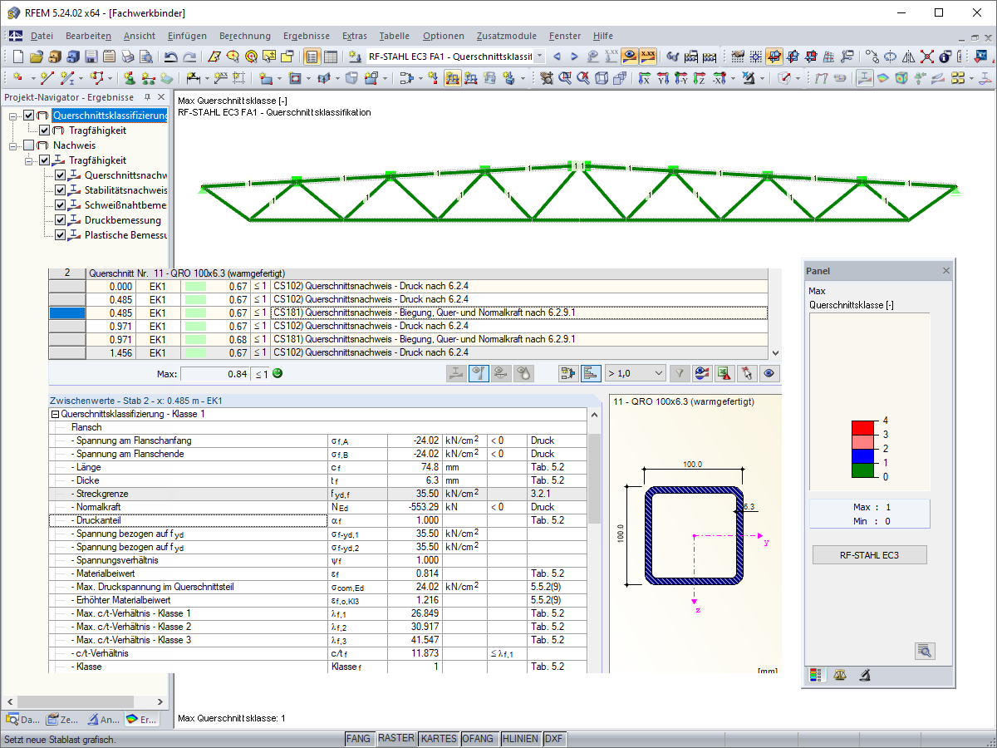Click the new member line icon
The image size is (997, 748).
point(47,78)
